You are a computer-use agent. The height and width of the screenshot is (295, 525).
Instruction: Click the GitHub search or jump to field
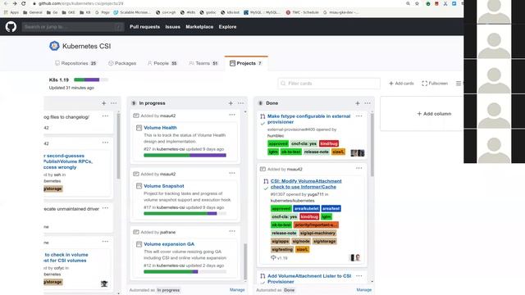click(73, 27)
